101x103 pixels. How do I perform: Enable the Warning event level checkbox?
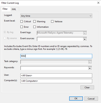point(35,22)
